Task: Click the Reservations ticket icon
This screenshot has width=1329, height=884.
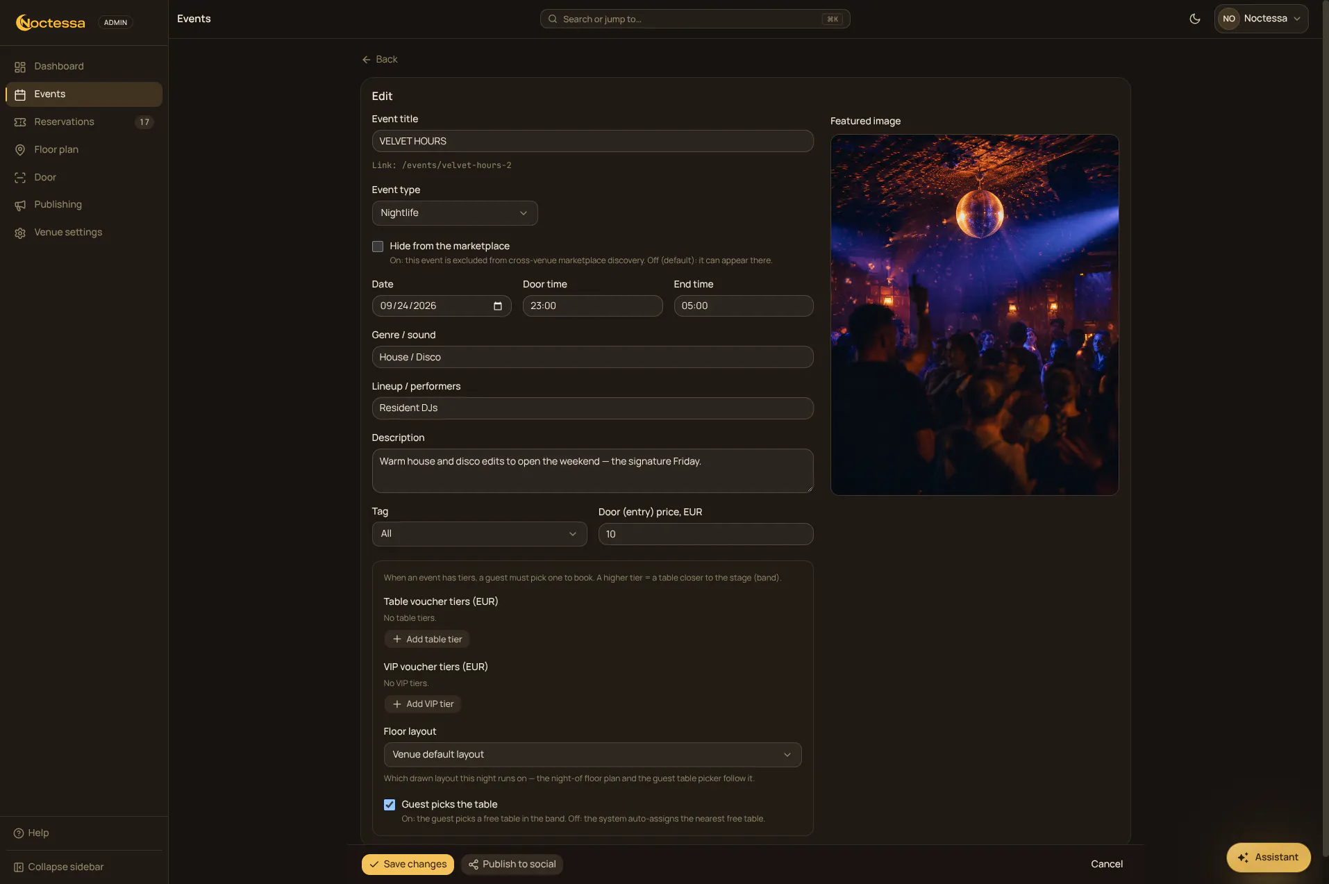Action: click(20, 122)
